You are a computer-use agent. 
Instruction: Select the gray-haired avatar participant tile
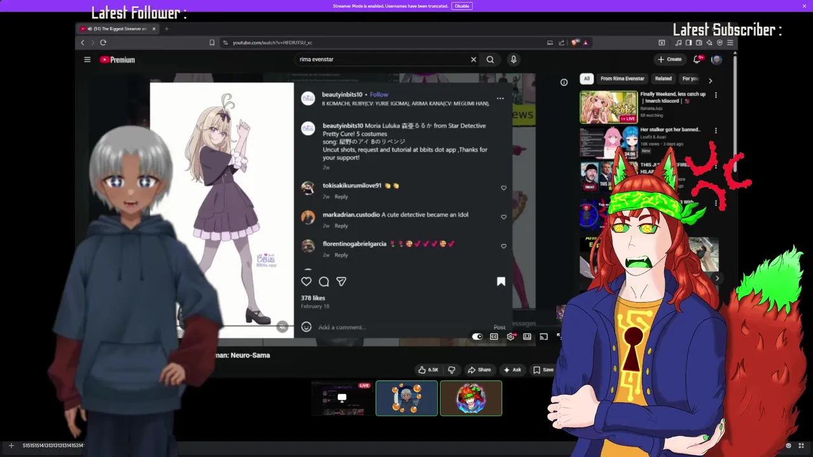pos(406,398)
